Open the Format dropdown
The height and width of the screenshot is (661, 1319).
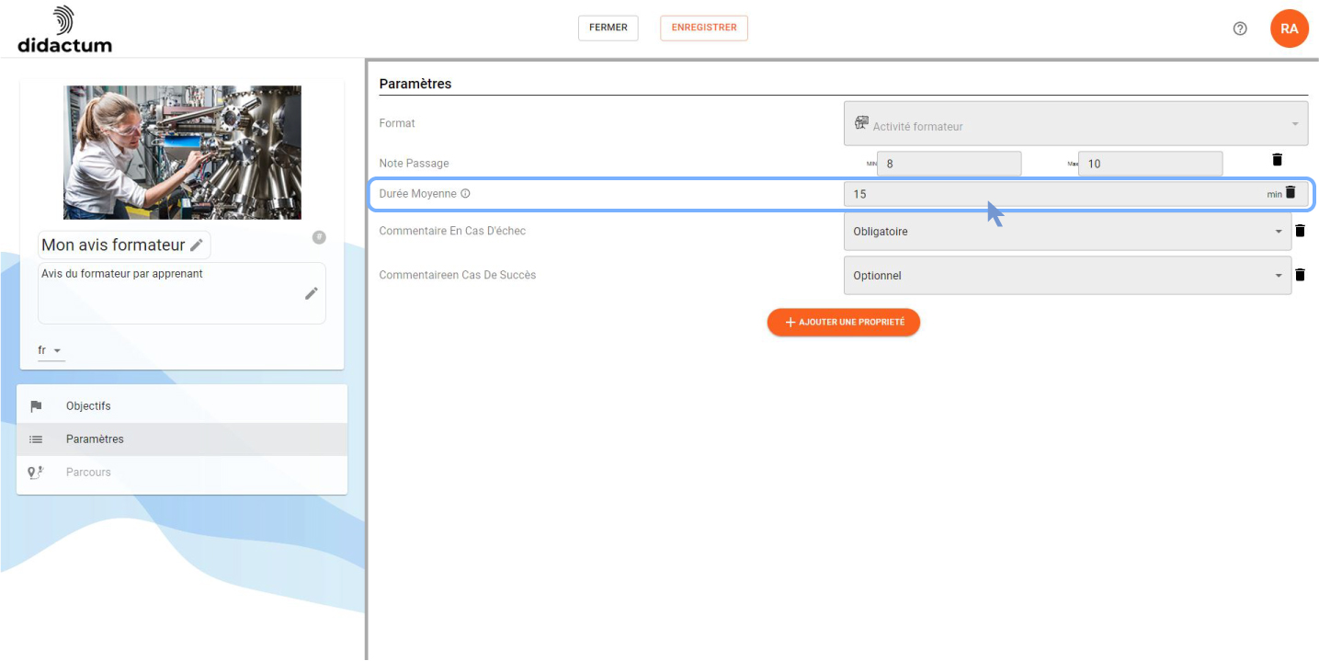[1075, 123]
